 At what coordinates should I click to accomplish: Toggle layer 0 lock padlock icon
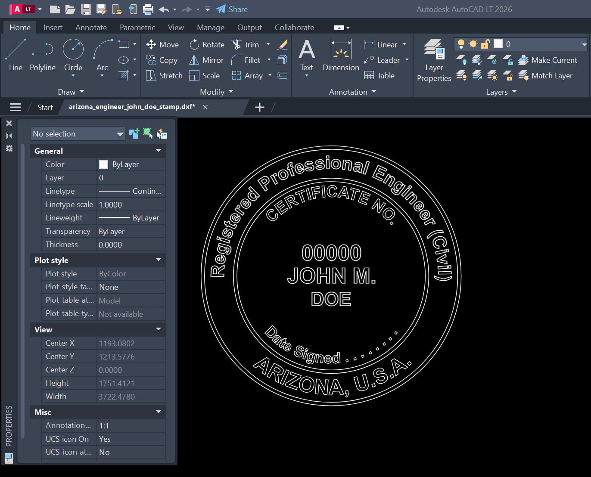[x=485, y=44]
